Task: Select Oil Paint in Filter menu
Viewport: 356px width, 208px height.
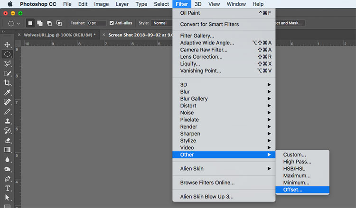Action: click(224, 13)
